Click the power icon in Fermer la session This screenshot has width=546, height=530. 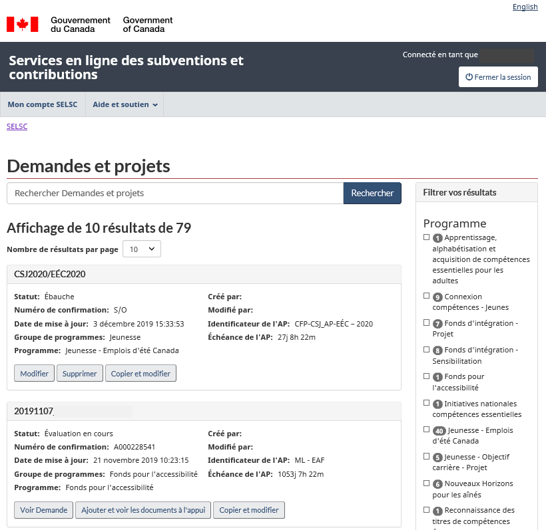click(x=469, y=77)
